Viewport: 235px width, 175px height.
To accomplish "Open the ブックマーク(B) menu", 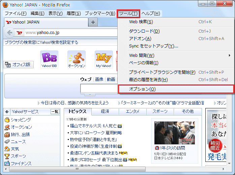I will point(100,13).
